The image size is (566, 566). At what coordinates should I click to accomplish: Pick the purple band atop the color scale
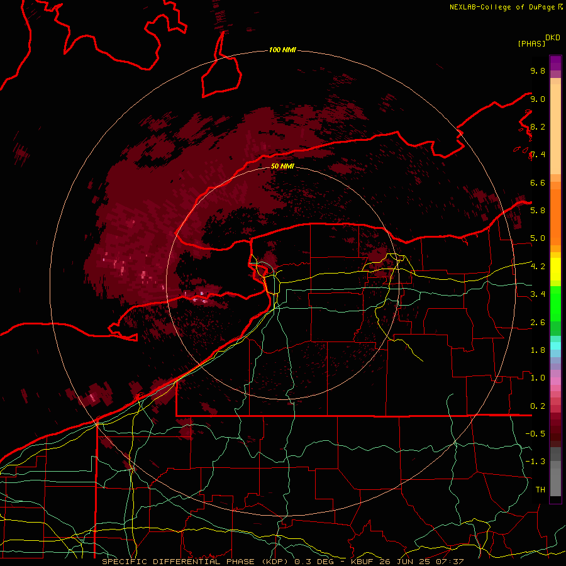pyautogui.click(x=555, y=63)
